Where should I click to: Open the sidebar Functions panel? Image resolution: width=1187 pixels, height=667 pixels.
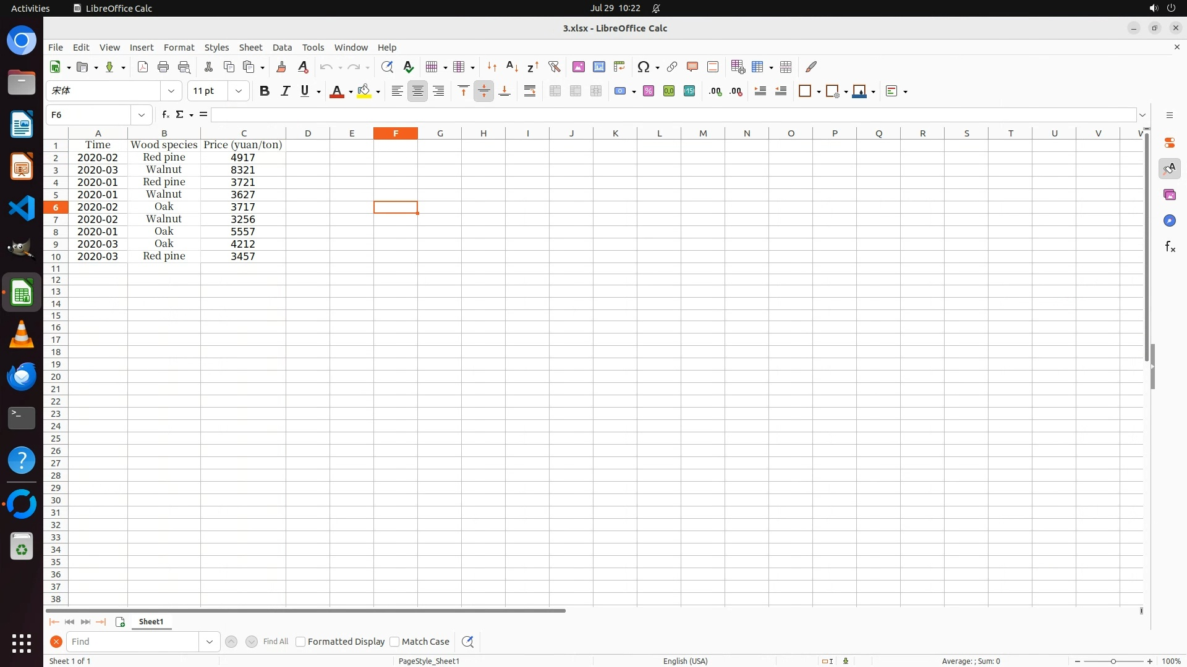click(1170, 247)
